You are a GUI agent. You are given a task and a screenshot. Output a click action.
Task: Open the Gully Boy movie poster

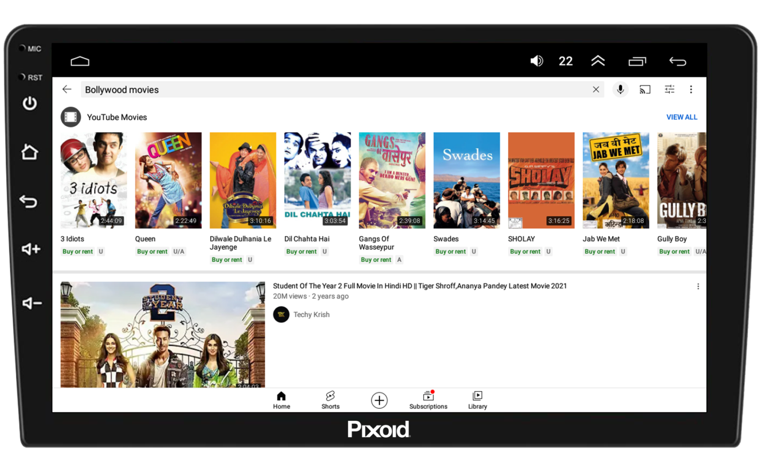click(x=682, y=180)
